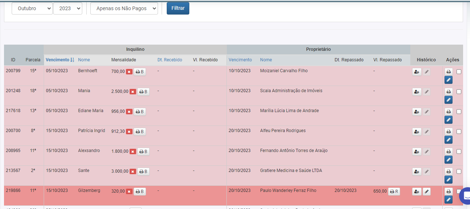470x209 pixels.
Task: Print repasse receipt for Paulo Wanderley Ferraz Filho
Action: 394,192
